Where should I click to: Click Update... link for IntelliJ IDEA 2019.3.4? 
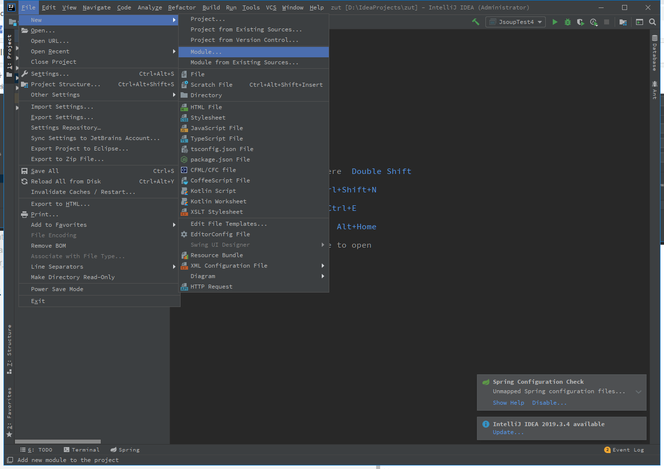pos(508,432)
